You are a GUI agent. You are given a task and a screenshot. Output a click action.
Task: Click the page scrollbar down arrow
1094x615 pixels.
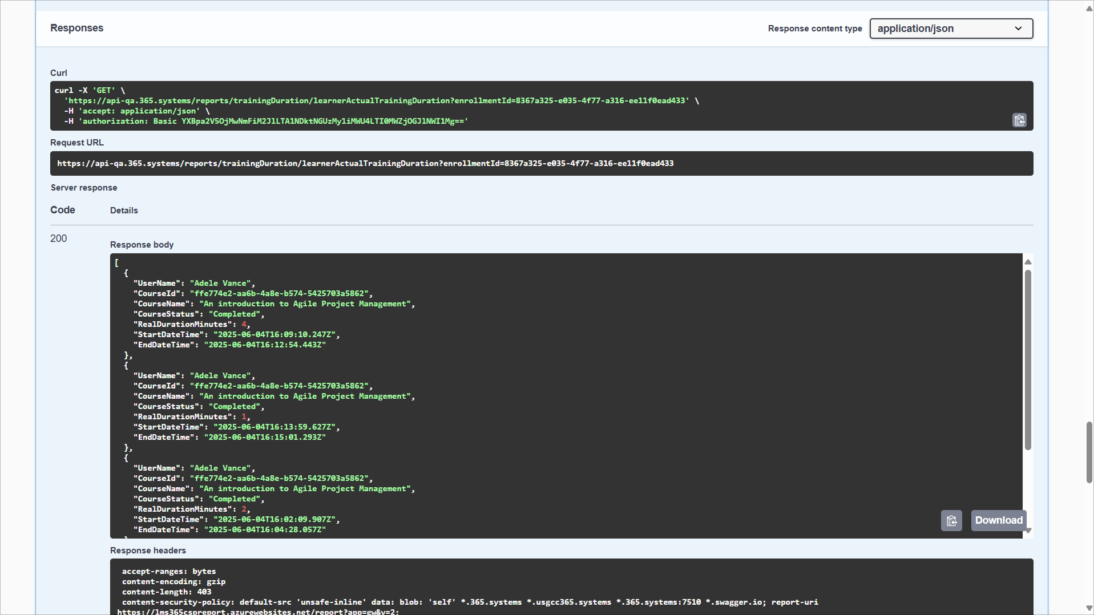pos(1089,608)
